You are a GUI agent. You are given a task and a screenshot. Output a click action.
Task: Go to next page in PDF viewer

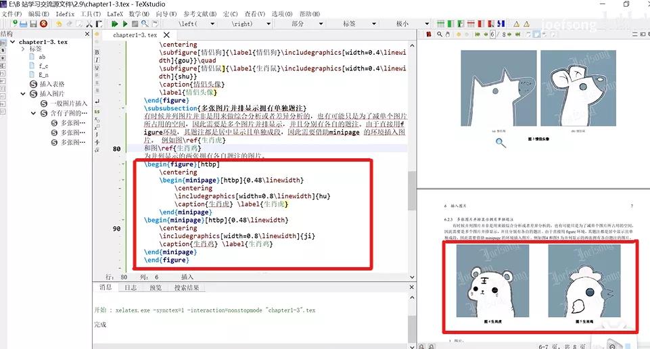(x=509, y=34)
